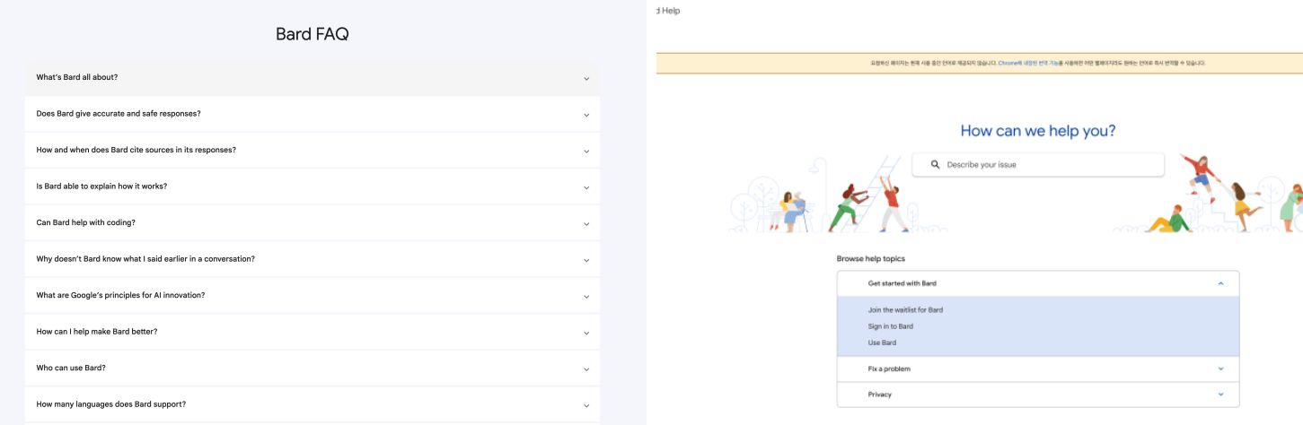Viewport: 1303px width, 425px height.
Task: Expand chevron for Google's AI principles question
Action: [x=586, y=296]
